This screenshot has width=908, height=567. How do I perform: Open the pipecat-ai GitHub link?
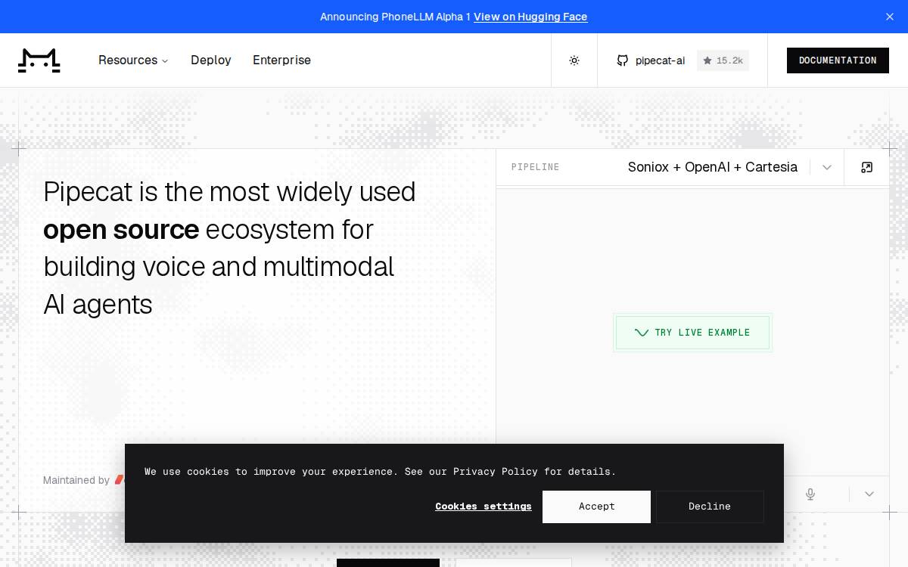(660, 60)
